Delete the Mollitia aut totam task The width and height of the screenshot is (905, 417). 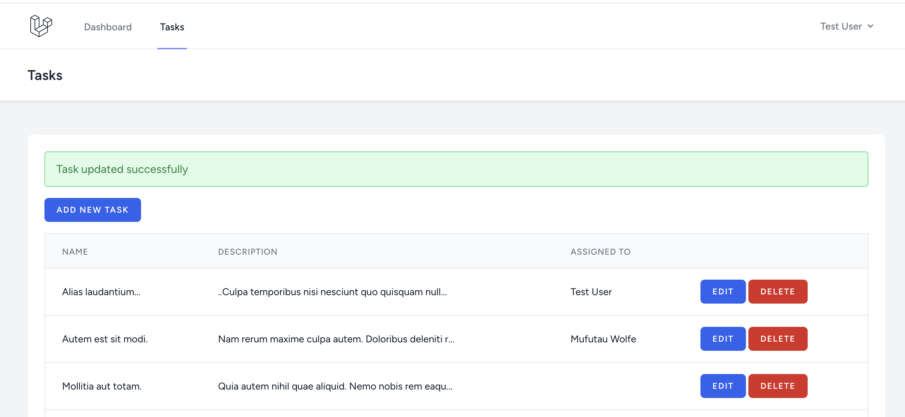777,386
